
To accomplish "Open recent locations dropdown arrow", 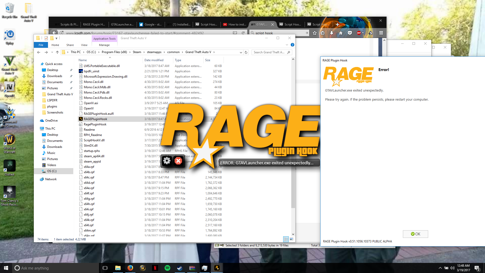I will (x=52, y=52).
